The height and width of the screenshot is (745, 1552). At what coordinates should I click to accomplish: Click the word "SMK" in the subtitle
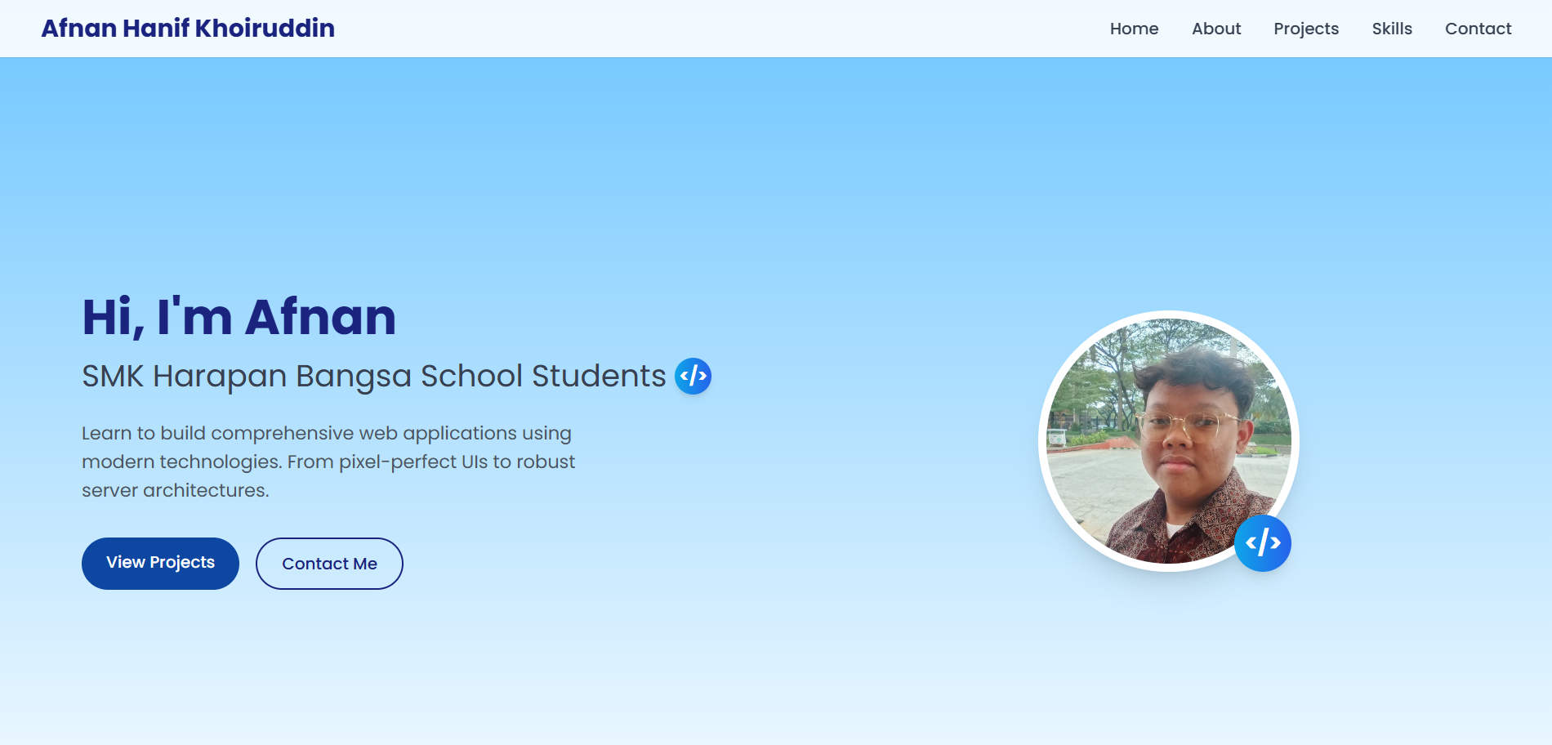coord(113,377)
